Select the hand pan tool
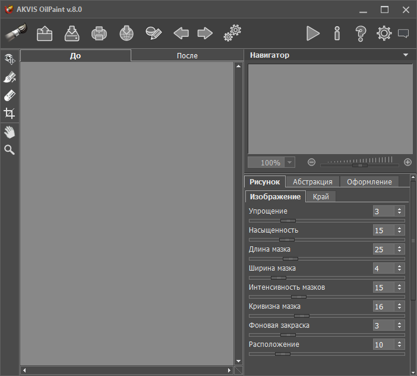This screenshot has width=417, height=376. pyautogui.click(x=10, y=132)
